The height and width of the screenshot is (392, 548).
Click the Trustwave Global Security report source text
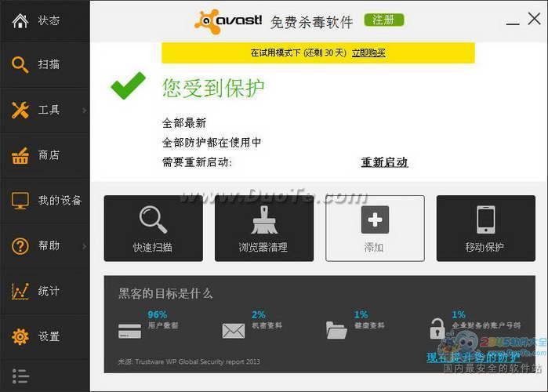[189, 361]
